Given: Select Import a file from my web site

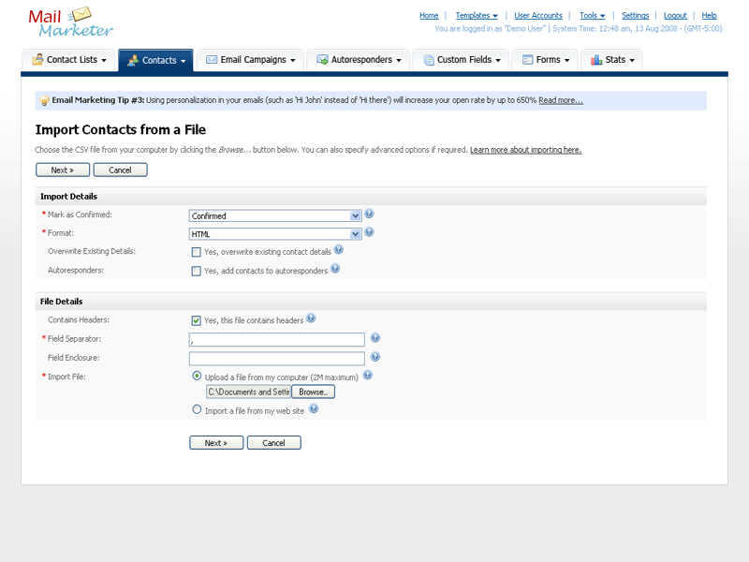Looking at the screenshot, I should pyautogui.click(x=197, y=409).
